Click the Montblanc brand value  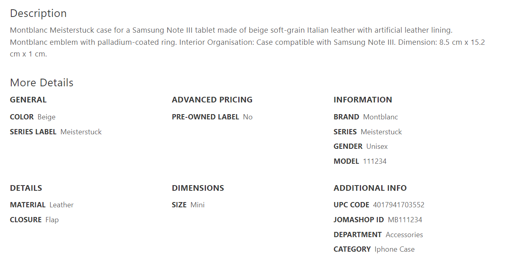380,117
